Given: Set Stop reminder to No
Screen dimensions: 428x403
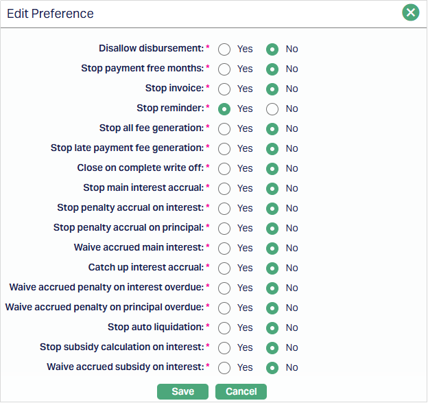Looking at the screenshot, I should pyautogui.click(x=272, y=108).
